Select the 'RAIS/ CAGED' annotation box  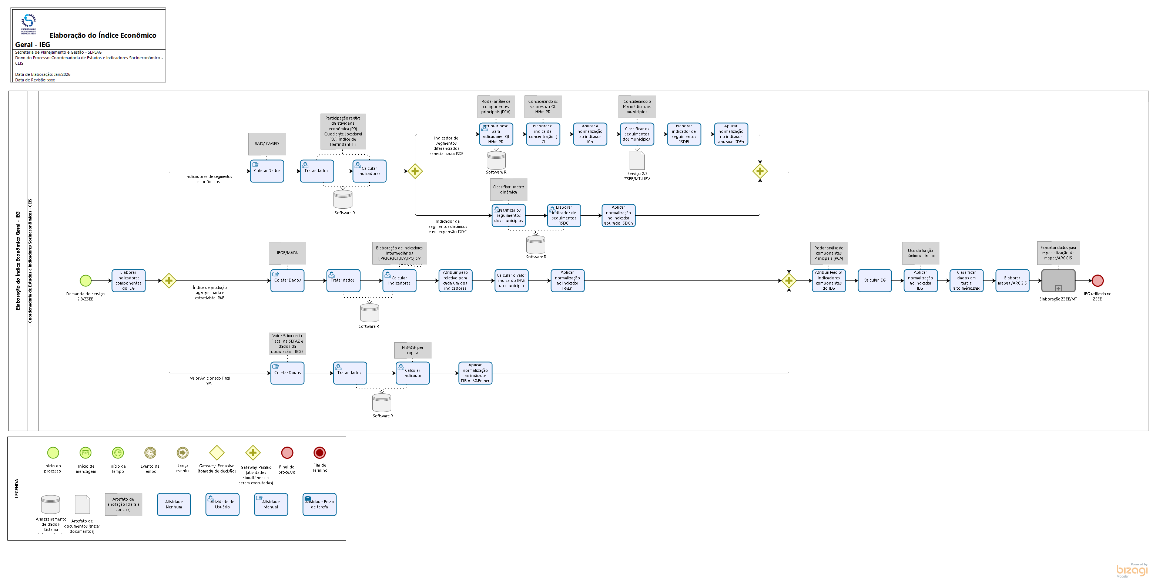tap(267, 144)
